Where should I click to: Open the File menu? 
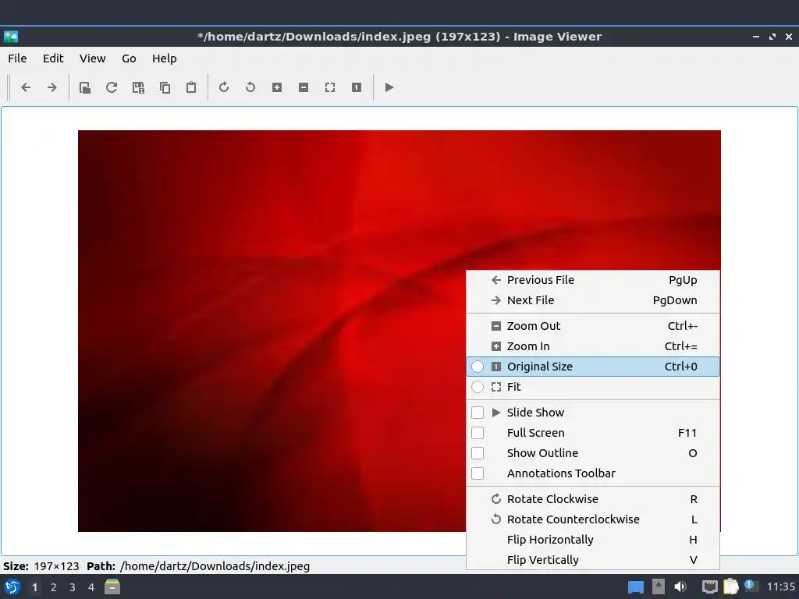click(17, 58)
